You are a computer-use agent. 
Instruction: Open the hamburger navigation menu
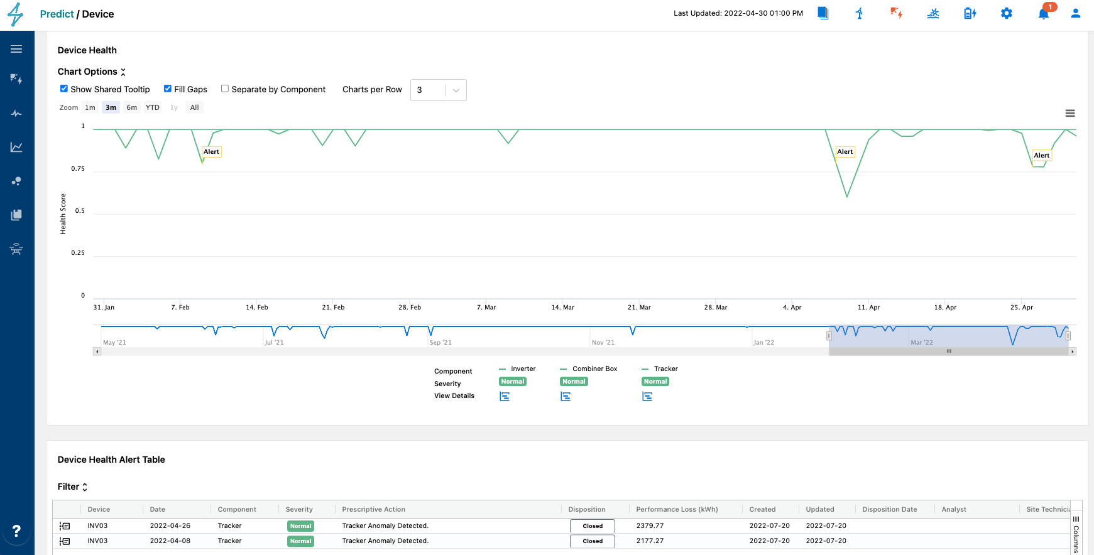(16, 49)
